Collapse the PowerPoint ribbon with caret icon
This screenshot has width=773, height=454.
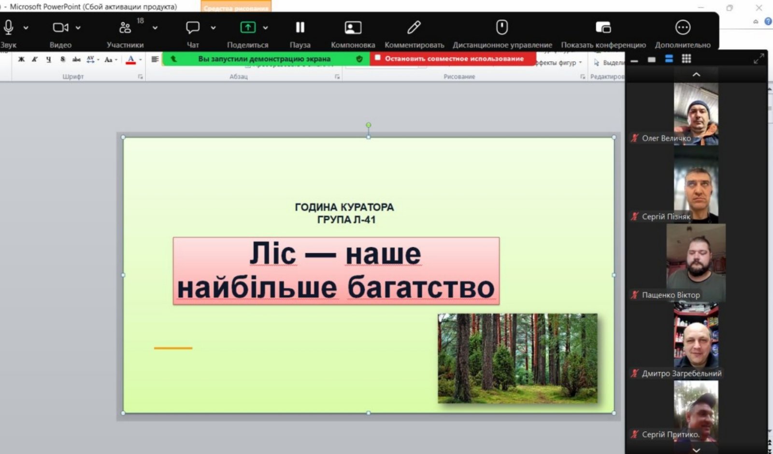[x=756, y=22]
